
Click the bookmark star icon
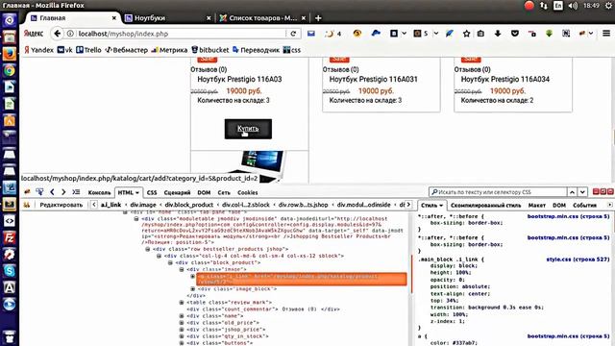point(466,34)
